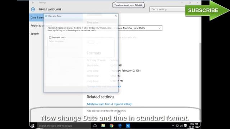Open Google Chrome from taskbar
The height and width of the screenshot is (129, 230).
[111, 126]
